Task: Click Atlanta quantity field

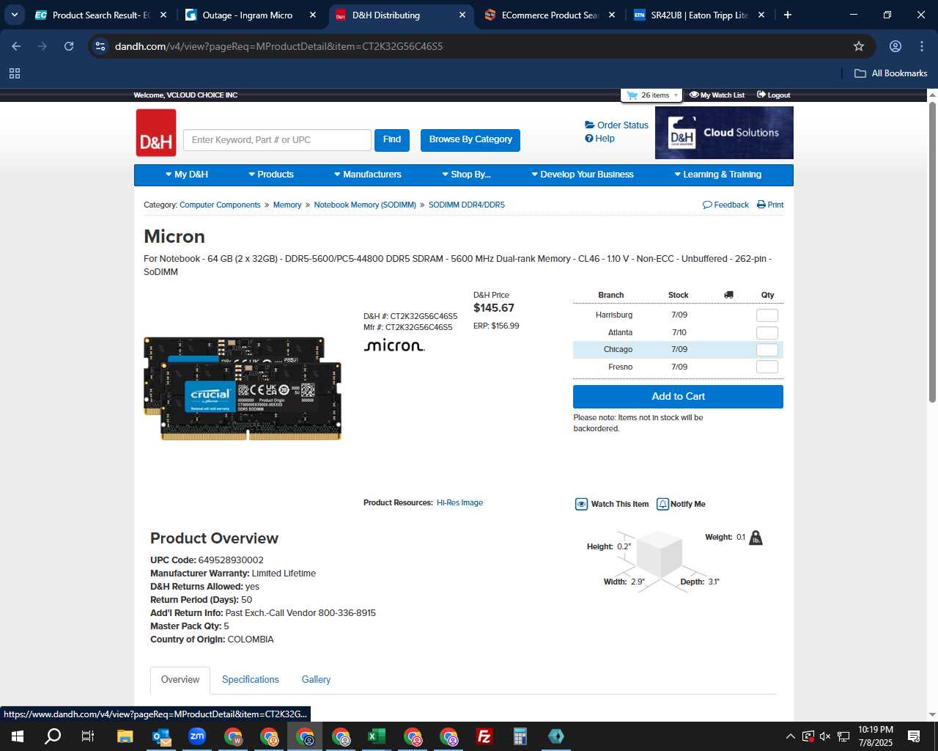Action: (x=767, y=333)
